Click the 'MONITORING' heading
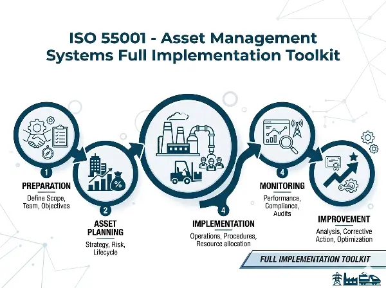Viewport: 386px width, 288px height. (282, 186)
